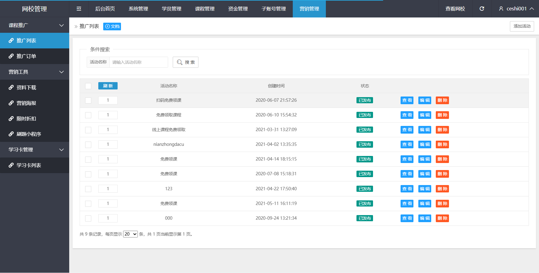
Task: Check the box for nianzhongdacu row
Action: (x=88, y=145)
